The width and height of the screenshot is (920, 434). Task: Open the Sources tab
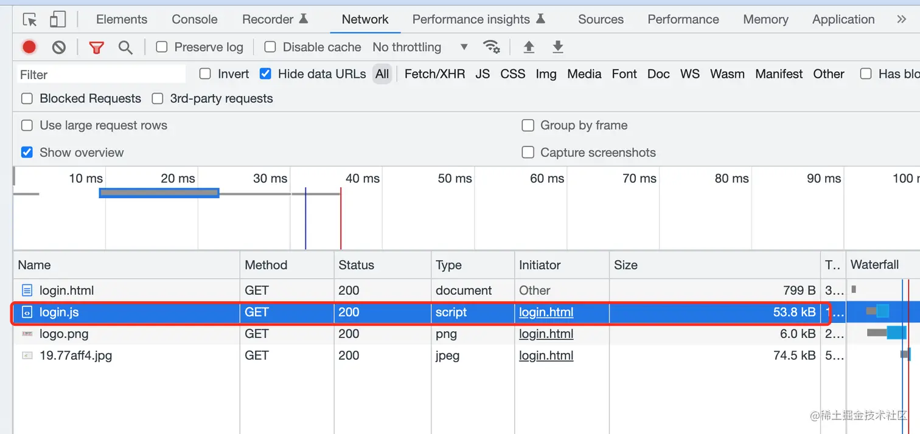tap(601, 19)
